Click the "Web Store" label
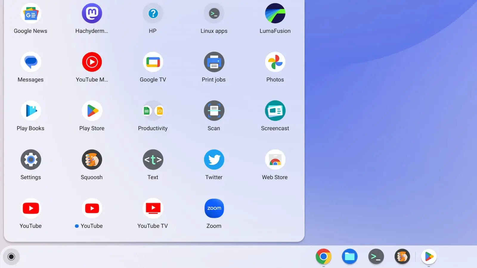Screen dimensions: 477x268 click(x=275, y=177)
